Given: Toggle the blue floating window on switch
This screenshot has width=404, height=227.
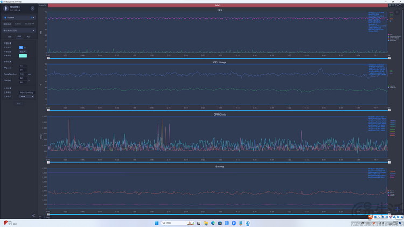Looking at the screenshot, I should tap(21, 47).
